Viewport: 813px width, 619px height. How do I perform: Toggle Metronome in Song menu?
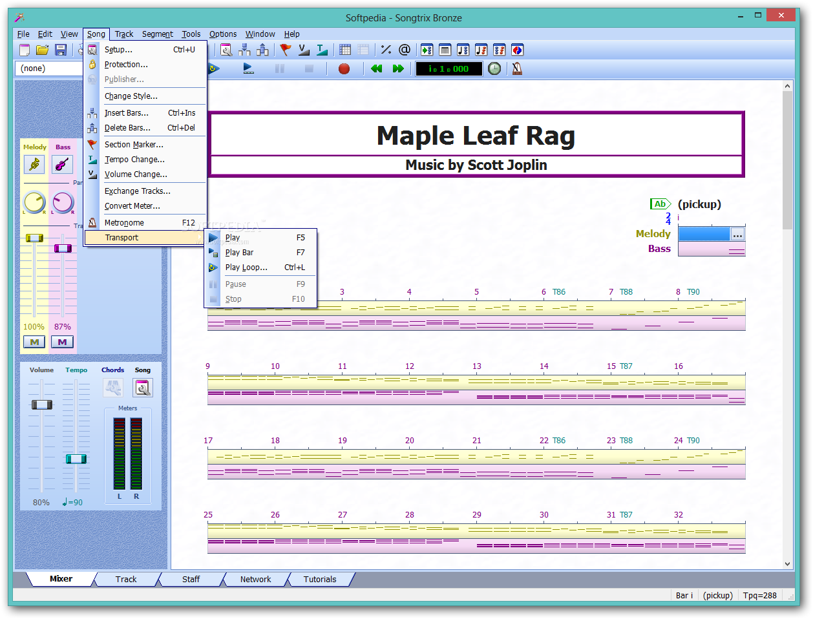(145, 223)
